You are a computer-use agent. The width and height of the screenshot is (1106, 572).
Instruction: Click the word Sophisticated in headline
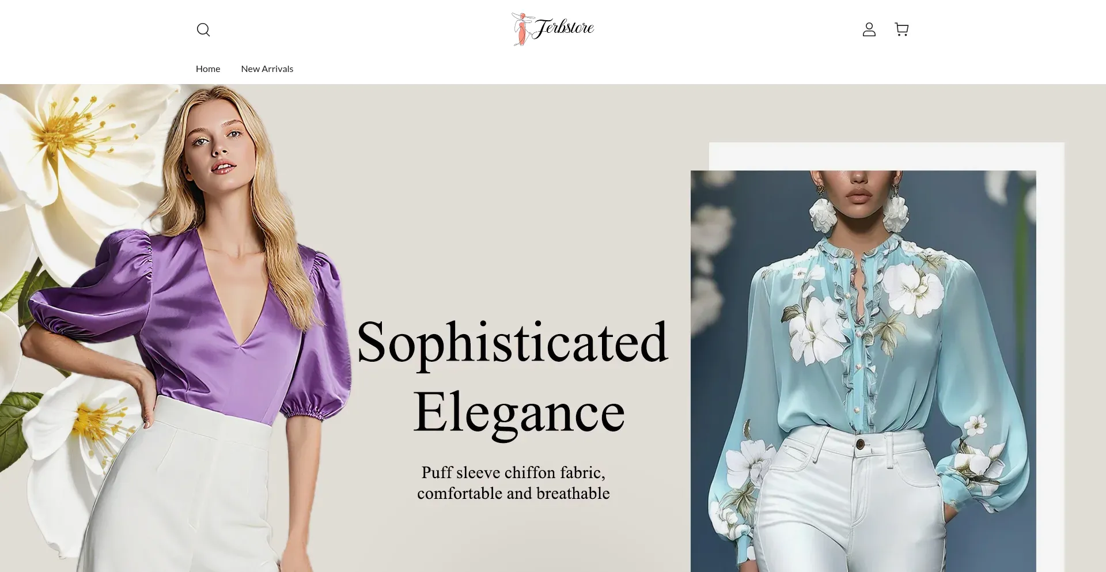tap(513, 343)
